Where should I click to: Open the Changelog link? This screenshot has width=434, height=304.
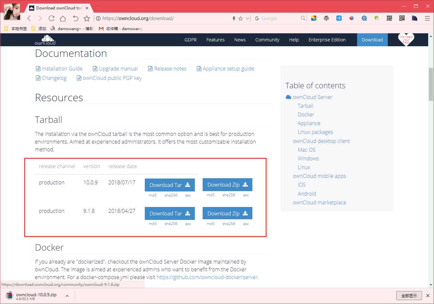click(x=51, y=78)
